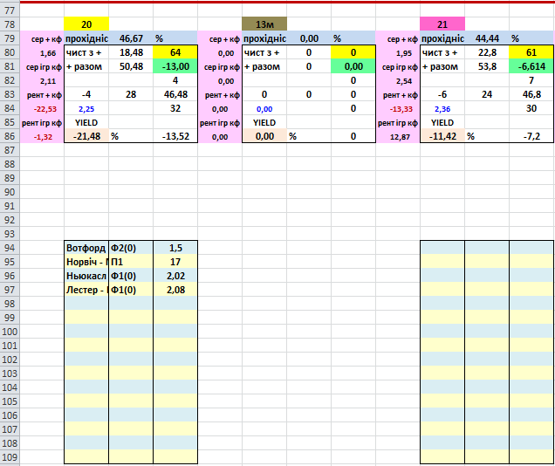Select the cell showing -7,2
The width and height of the screenshot is (555, 466).
tap(531, 136)
